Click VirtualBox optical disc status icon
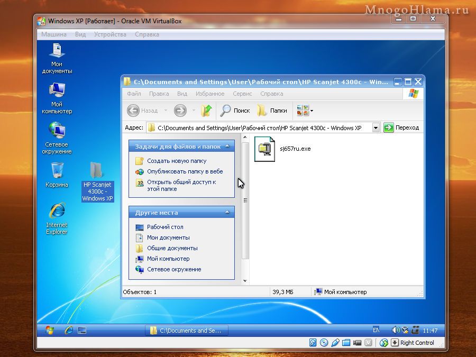Screen dimensions: 476x357 tap(324, 343)
